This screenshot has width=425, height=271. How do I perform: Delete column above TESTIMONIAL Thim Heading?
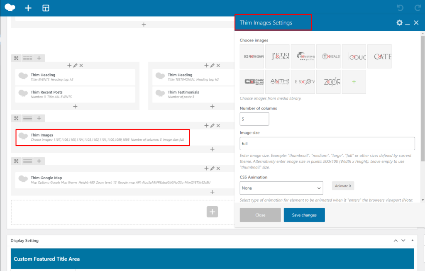pyautogui.click(x=218, y=66)
